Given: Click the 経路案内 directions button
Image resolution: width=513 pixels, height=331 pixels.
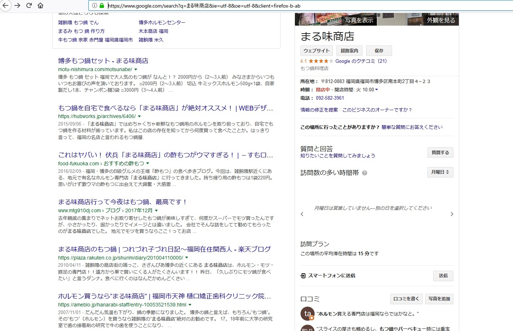Looking at the screenshot, I should pos(349,51).
